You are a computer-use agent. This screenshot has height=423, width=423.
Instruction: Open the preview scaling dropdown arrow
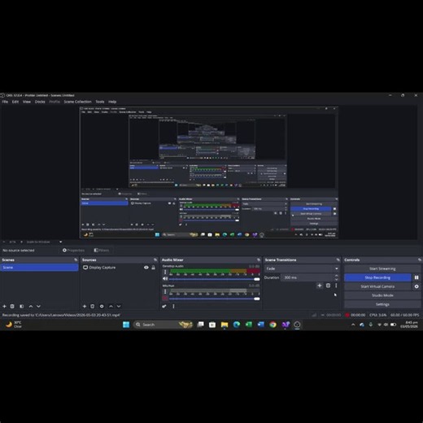61,242
